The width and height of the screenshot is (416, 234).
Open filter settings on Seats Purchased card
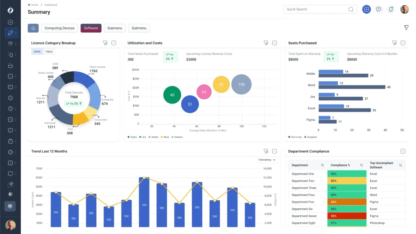pos(394,43)
